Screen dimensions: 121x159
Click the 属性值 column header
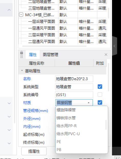[74, 63]
